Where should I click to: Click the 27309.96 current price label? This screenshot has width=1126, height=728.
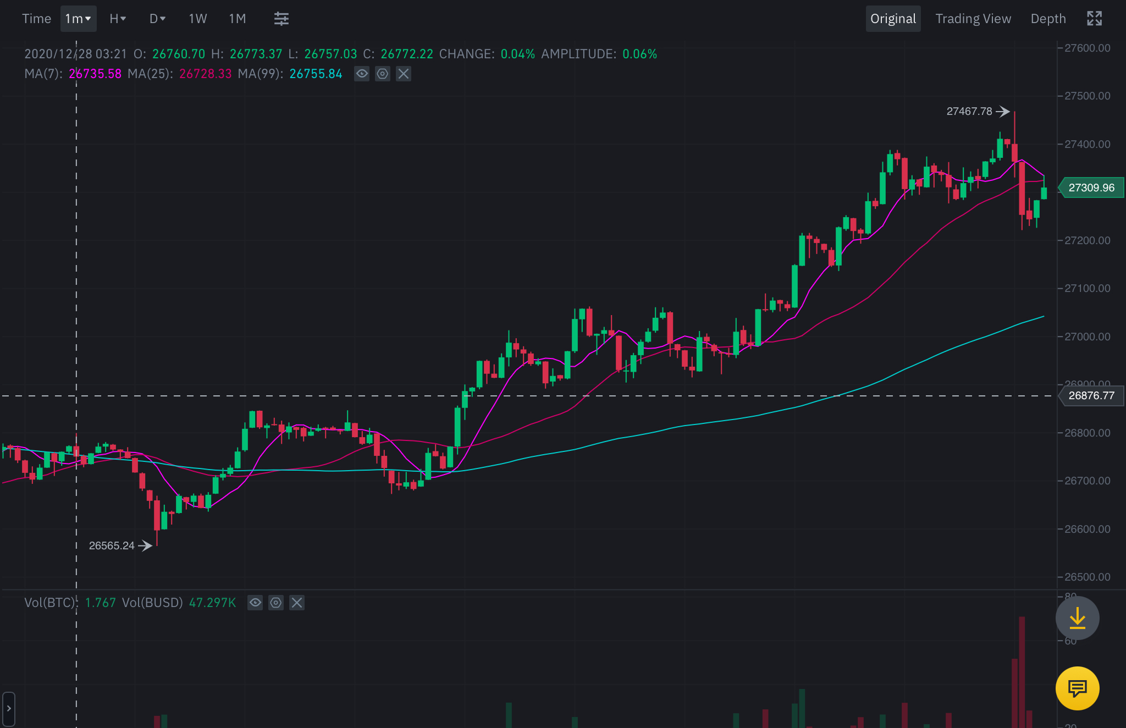(x=1091, y=188)
